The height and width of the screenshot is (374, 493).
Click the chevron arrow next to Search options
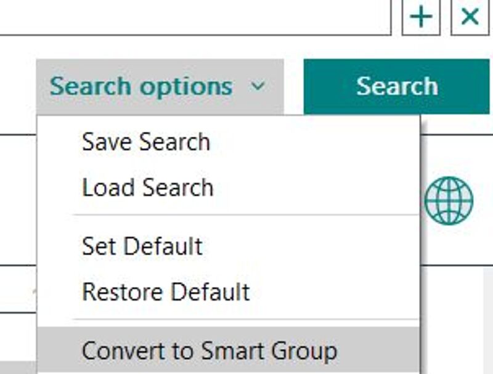tap(258, 86)
